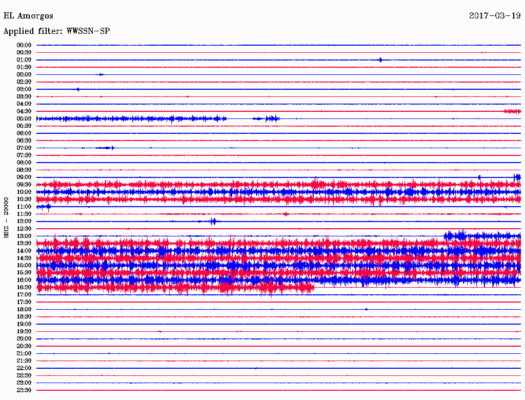
Task: Select the 01:30 time label
Action: coord(24,67)
